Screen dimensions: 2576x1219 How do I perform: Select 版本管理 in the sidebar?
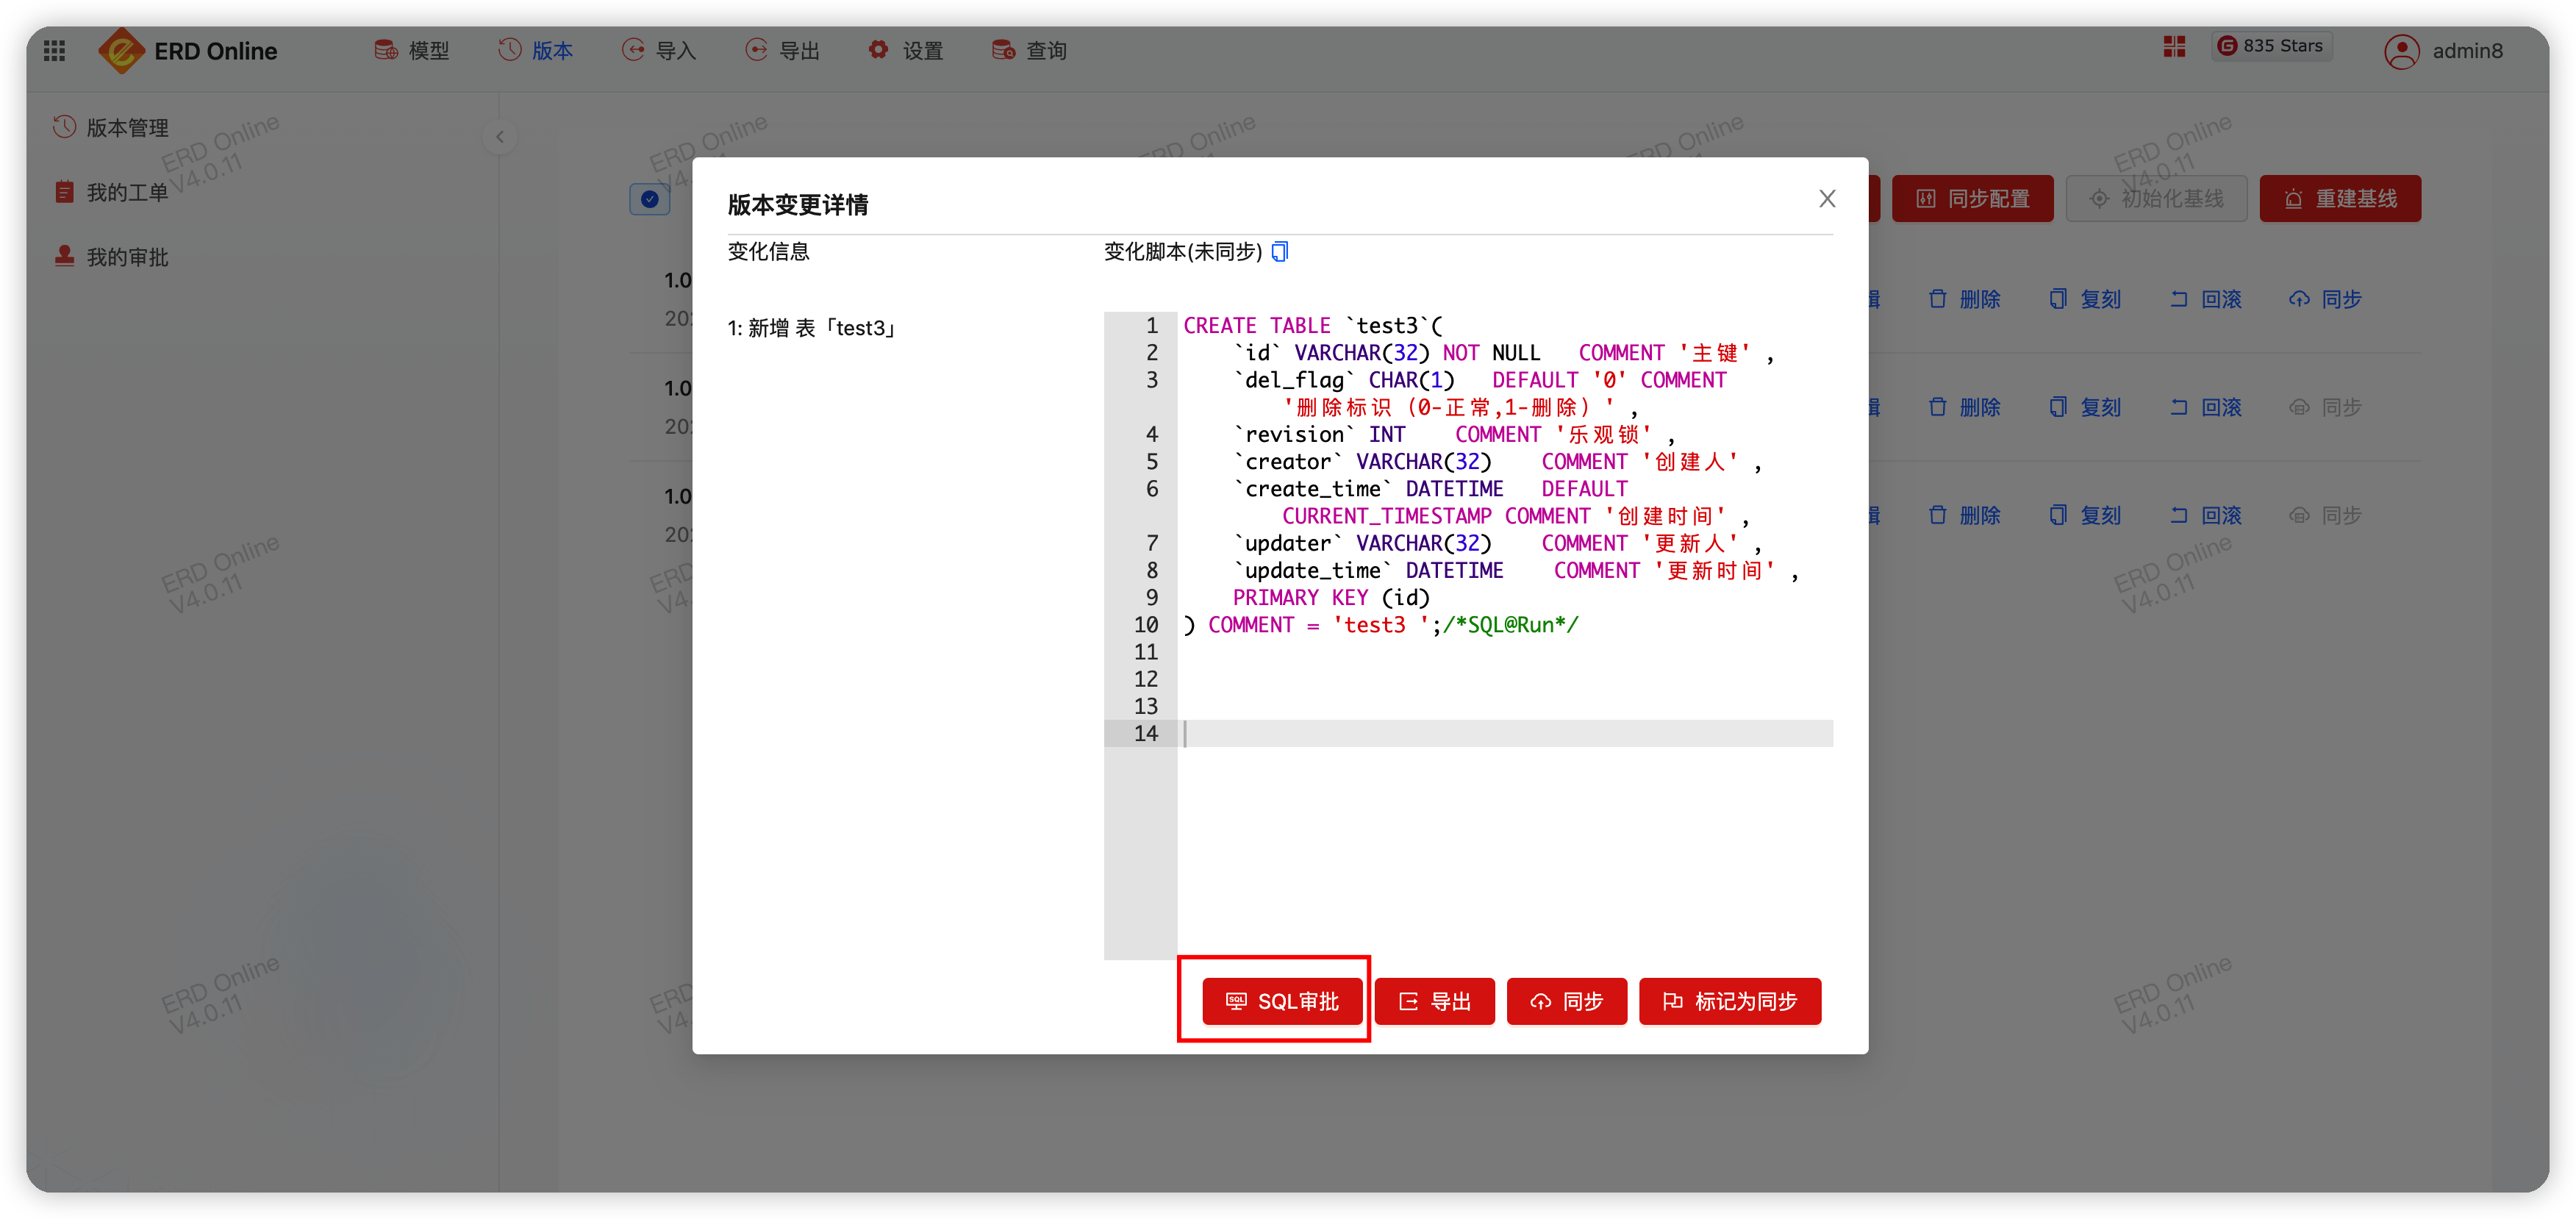tap(111, 127)
